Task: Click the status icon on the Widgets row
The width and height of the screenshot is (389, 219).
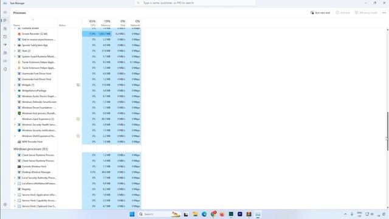Action: 78,85
